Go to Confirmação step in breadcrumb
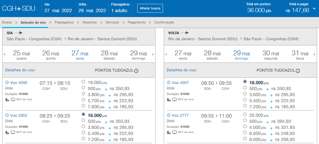319x144 pixels. pyautogui.click(x=164, y=22)
